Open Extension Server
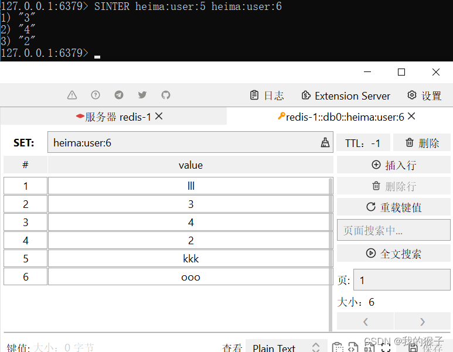The image size is (453, 352). (346, 95)
